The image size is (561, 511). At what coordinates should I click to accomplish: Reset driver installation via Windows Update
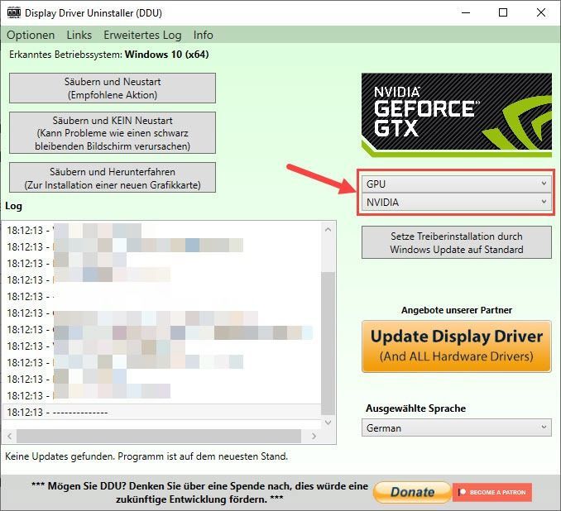(x=457, y=242)
